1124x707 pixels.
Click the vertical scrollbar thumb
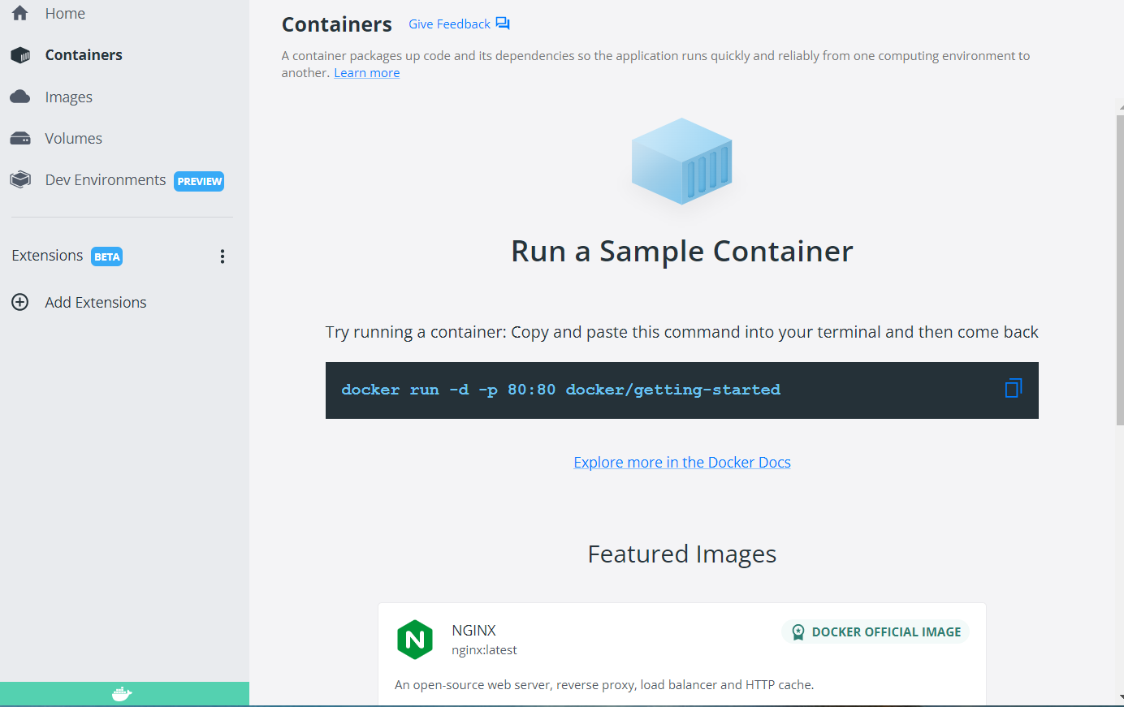1120,269
